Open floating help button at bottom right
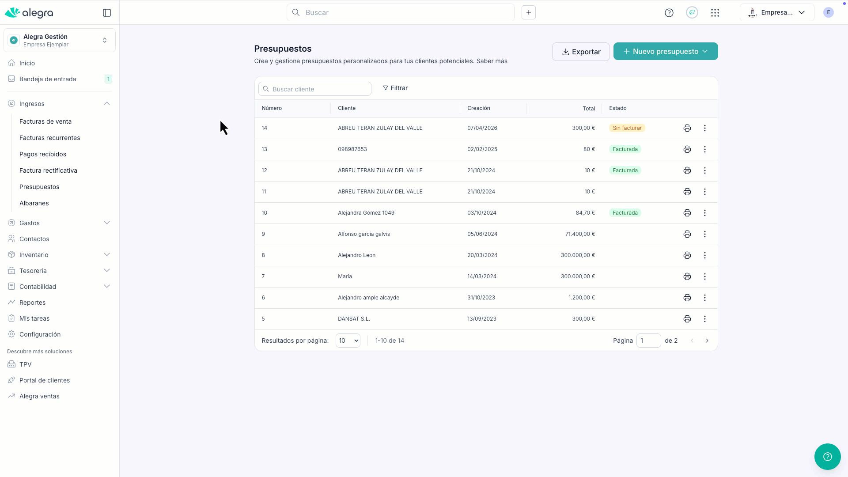The width and height of the screenshot is (848, 477). (x=827, y=456)
